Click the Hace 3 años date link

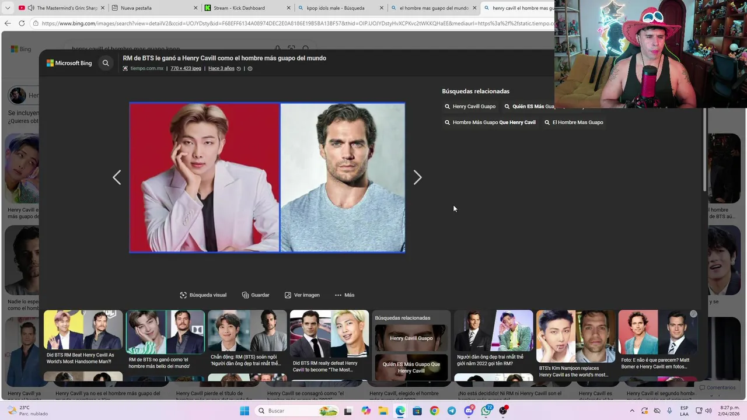(221, 68)
